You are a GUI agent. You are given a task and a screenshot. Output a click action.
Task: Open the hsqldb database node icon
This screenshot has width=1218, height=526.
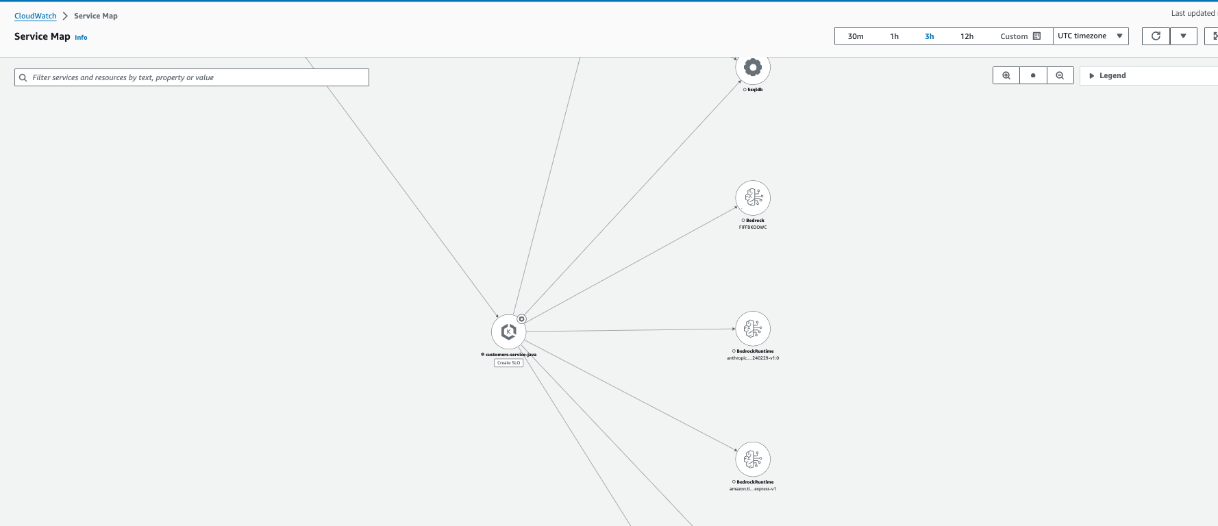pyautogui.click(x=753, y=67)
